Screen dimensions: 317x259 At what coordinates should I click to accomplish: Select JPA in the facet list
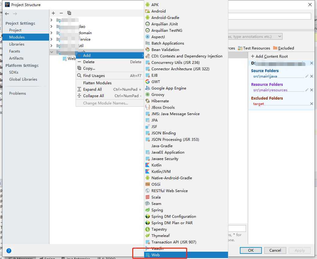[186, 120]
